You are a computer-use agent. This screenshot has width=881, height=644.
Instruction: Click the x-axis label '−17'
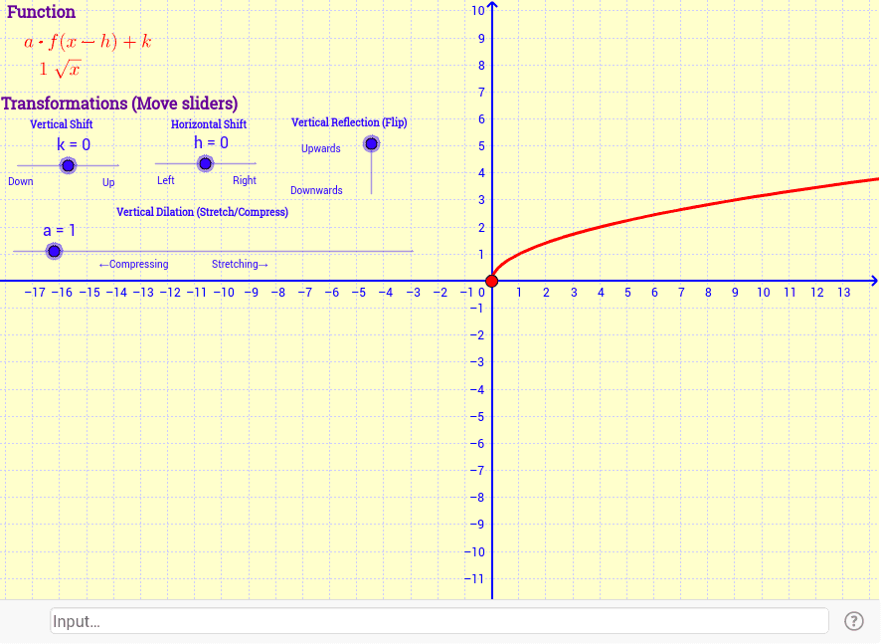coord(35,293)
